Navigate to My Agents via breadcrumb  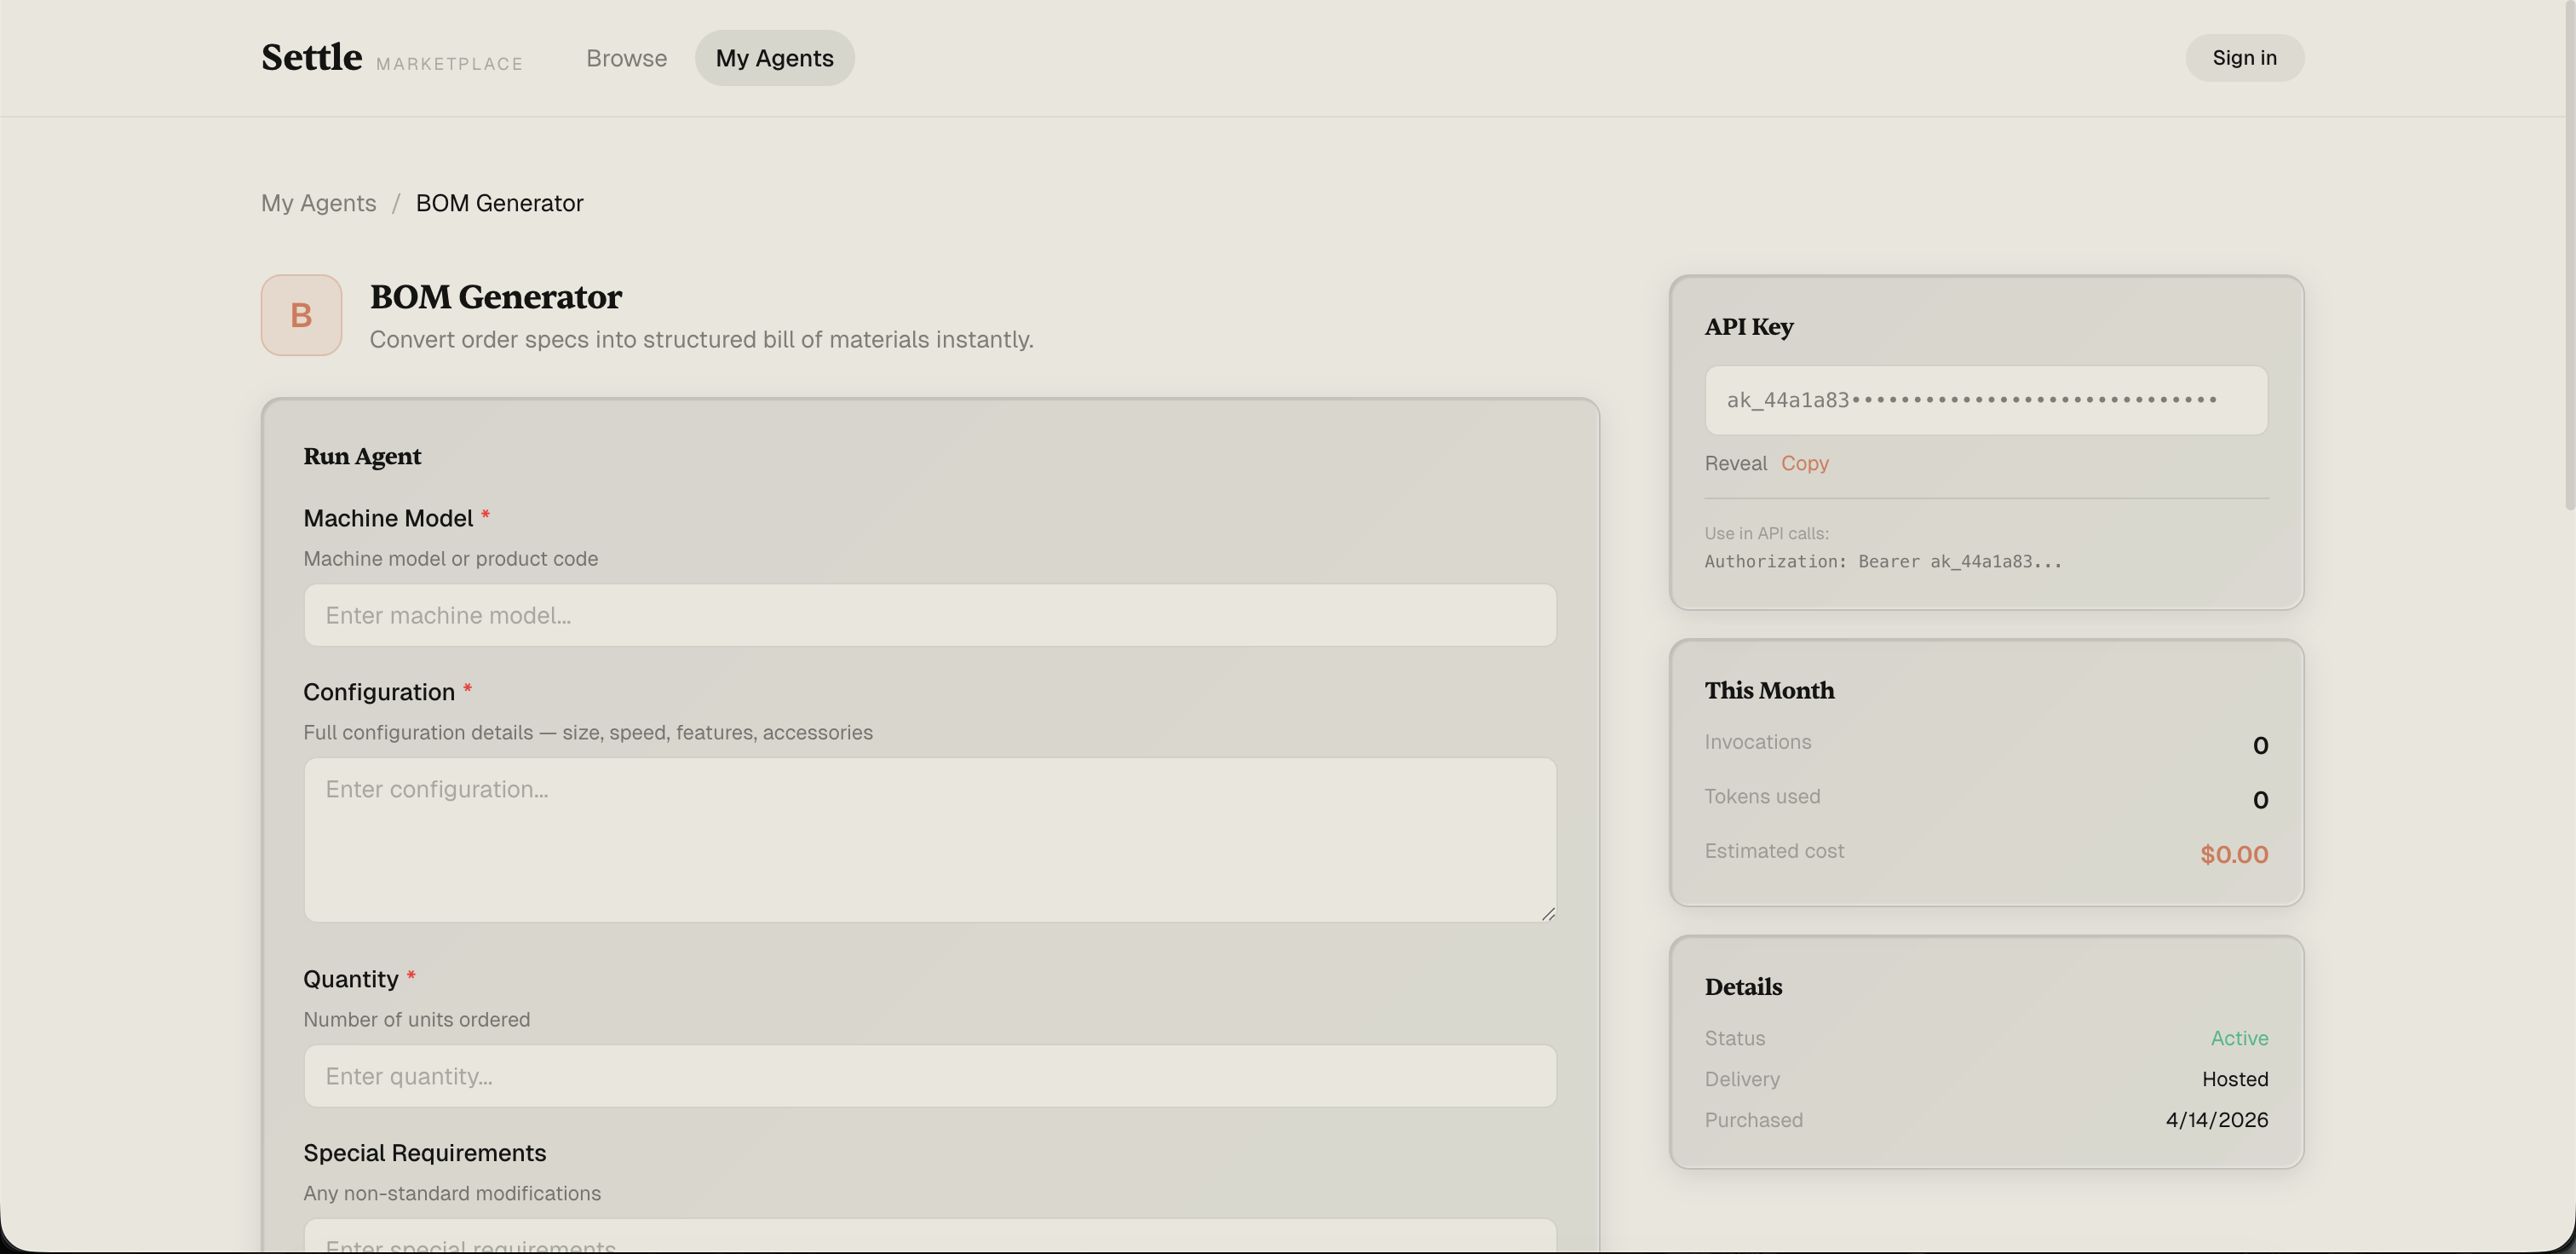click(318, 202)
